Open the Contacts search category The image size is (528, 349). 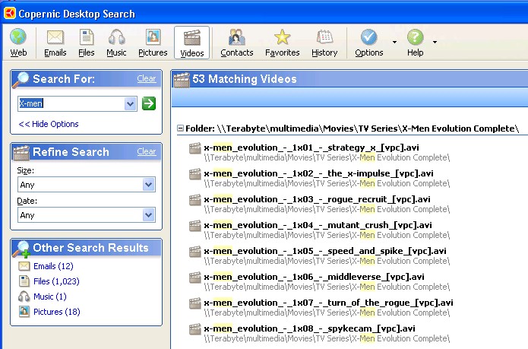[x=237, y=43]
